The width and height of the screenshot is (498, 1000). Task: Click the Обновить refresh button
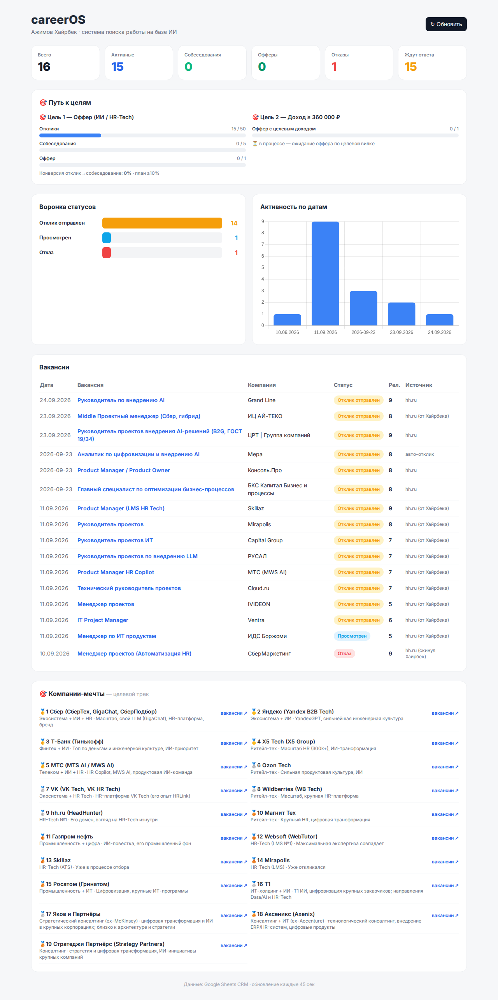[x=446, y=24]
